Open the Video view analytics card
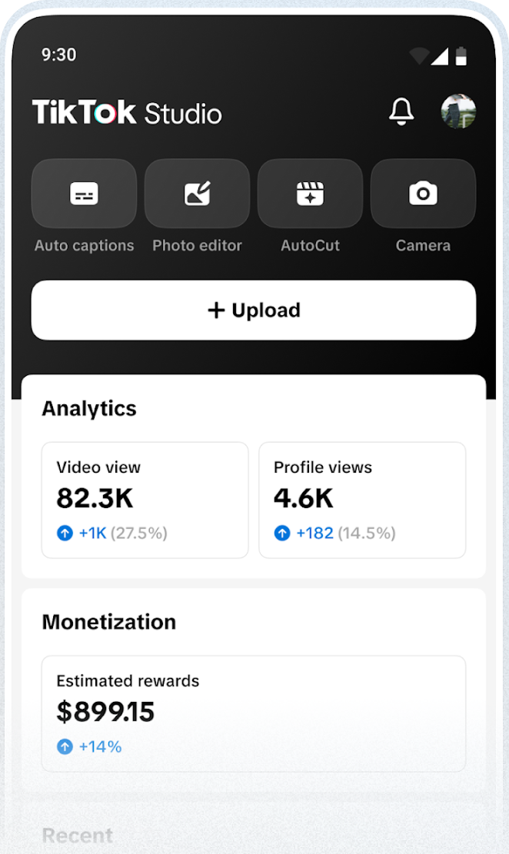Screen dimensions: 509x854 (x=145, y=500)
